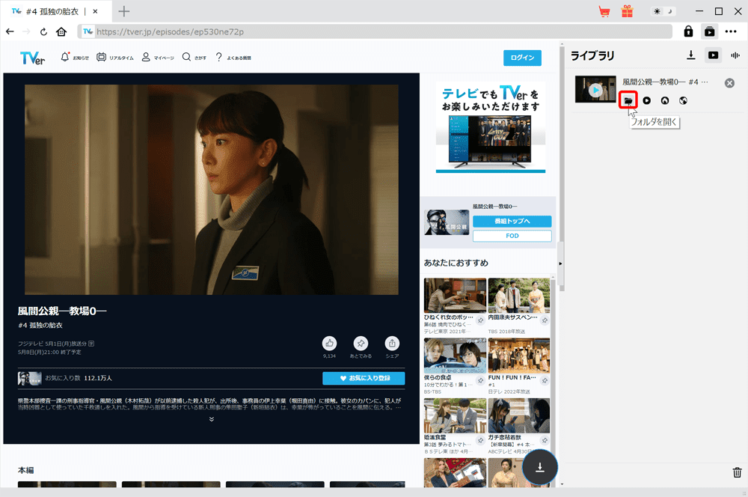Click the trash bin icon in library
Screen dimensions: 748x497
point(737,472)
